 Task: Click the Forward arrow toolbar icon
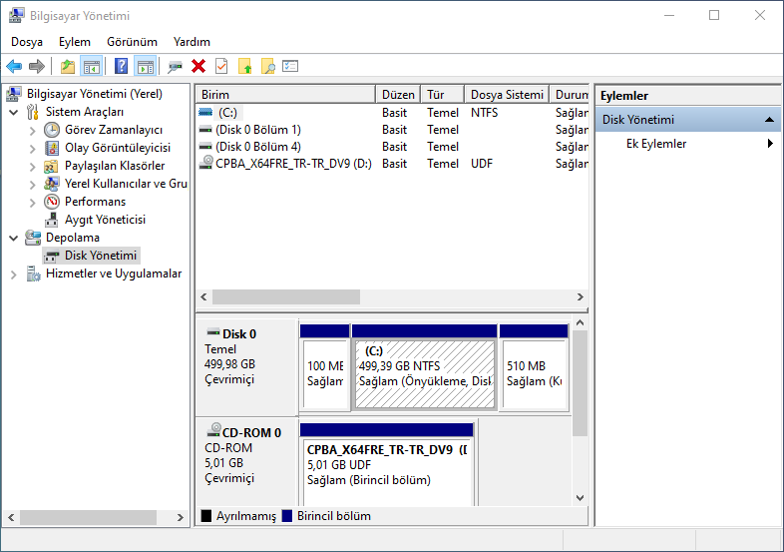tap(37, 66)
